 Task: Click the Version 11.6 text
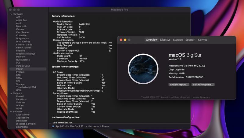click(175, 59)
